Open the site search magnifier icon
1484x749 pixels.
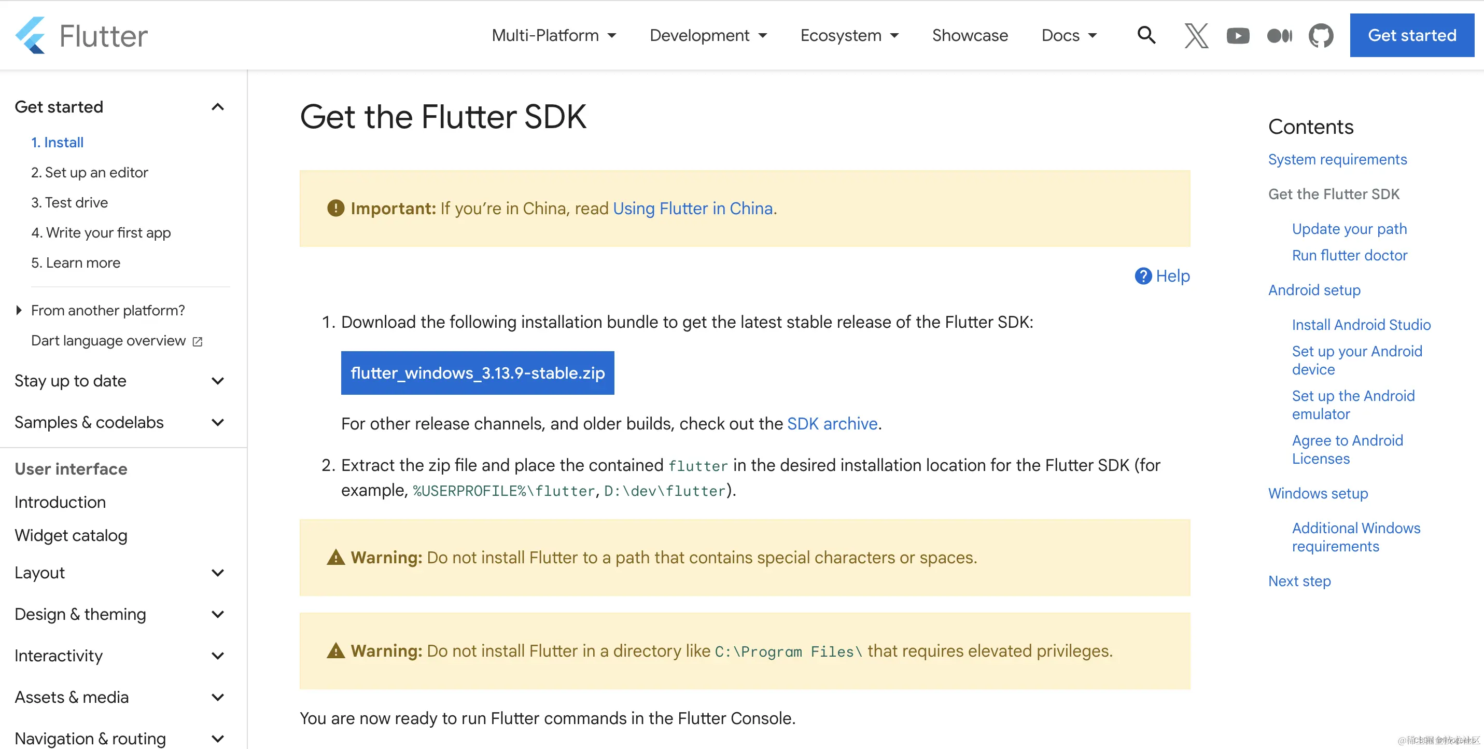[x=1146, y=36]
